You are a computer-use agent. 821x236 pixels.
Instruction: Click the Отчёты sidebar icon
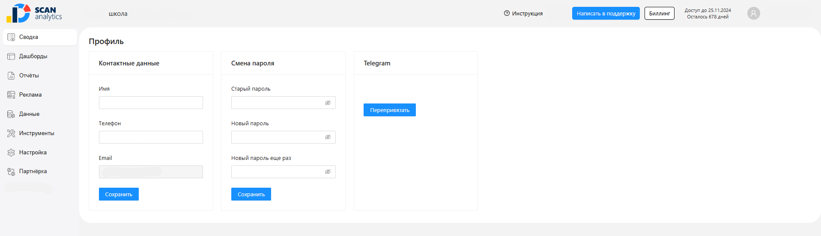(x=11, y=76)
